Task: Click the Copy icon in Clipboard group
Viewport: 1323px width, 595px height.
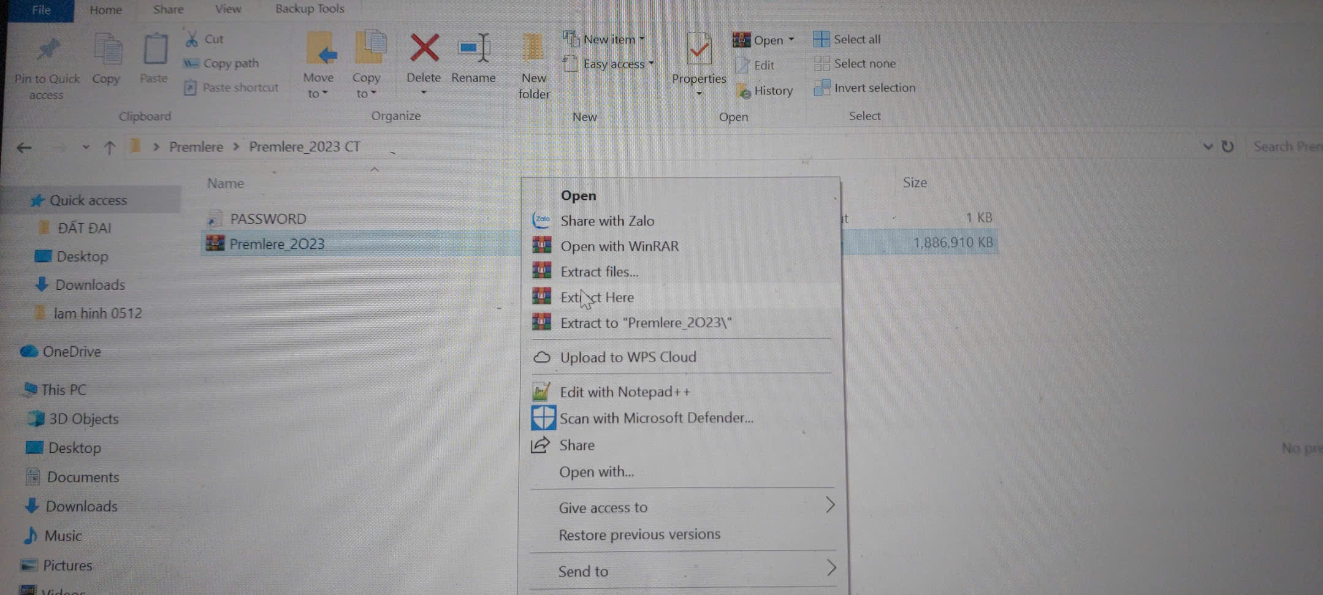Action: click(107, 50)
